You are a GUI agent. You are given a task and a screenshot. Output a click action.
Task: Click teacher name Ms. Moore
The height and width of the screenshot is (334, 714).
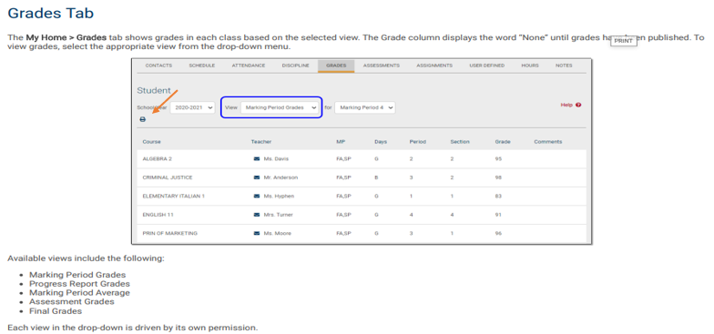pos(277,233)
